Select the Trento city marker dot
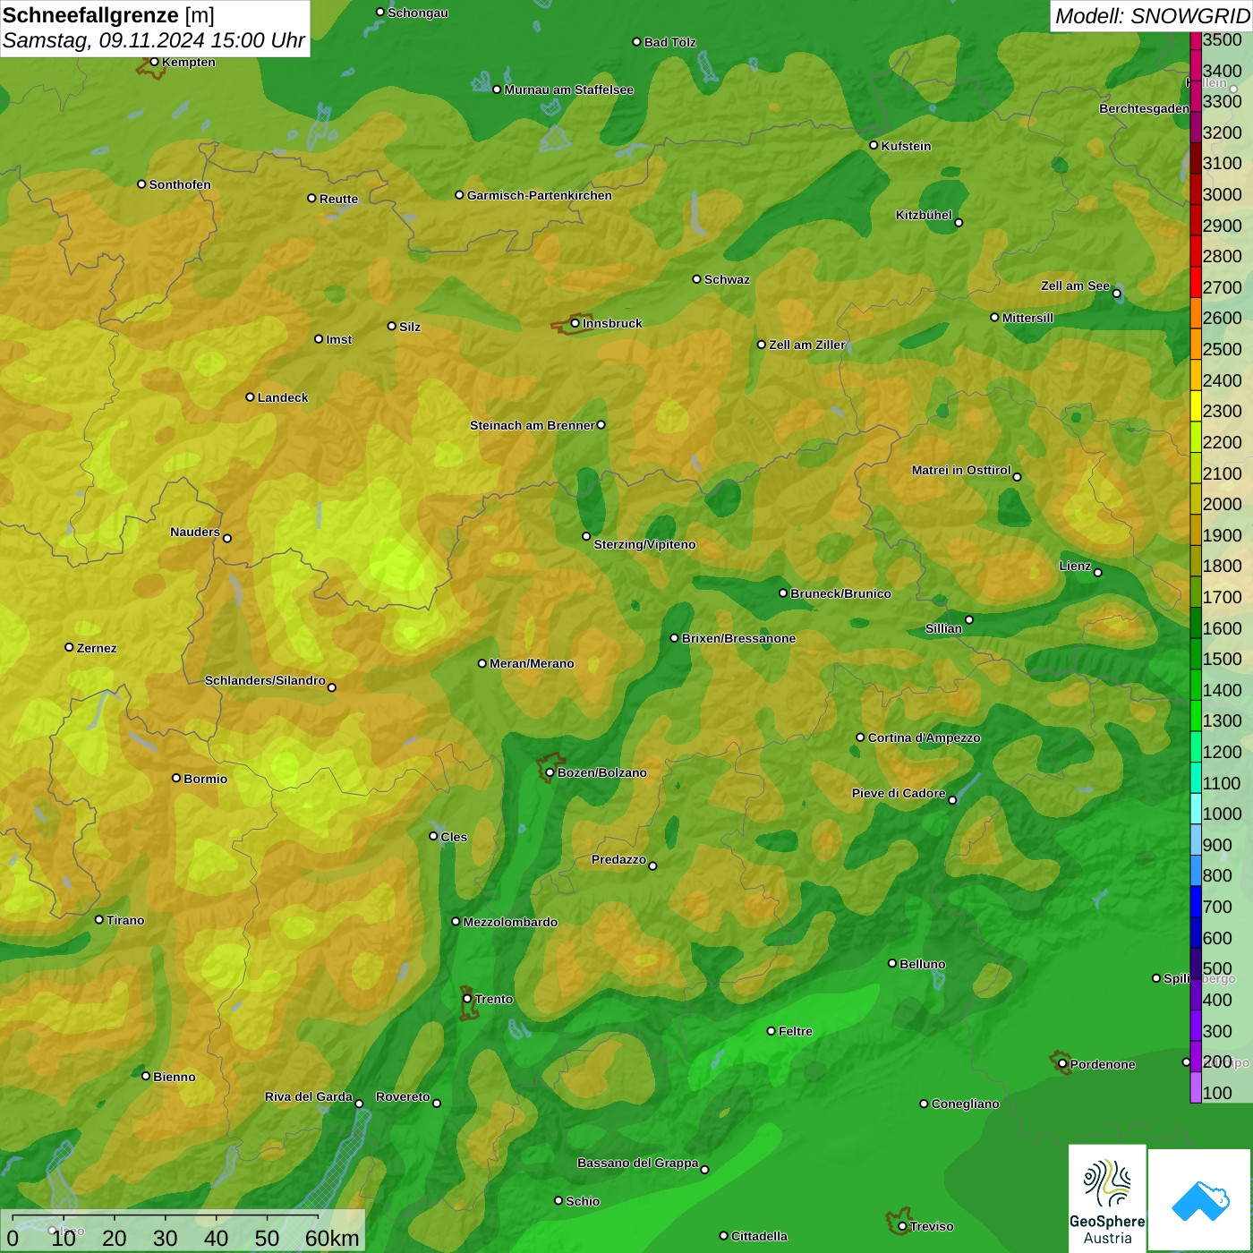The image size is (1253, 1253). click(x=467, y=999)
